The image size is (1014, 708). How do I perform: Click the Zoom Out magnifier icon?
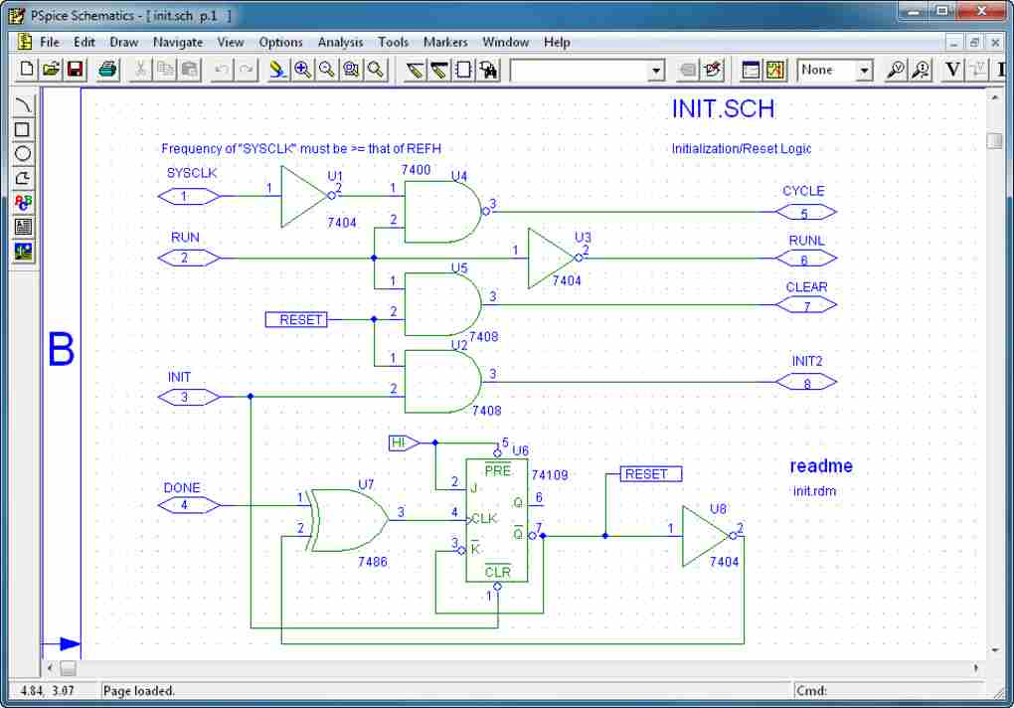pyautogui.click(x=327, y=70)
